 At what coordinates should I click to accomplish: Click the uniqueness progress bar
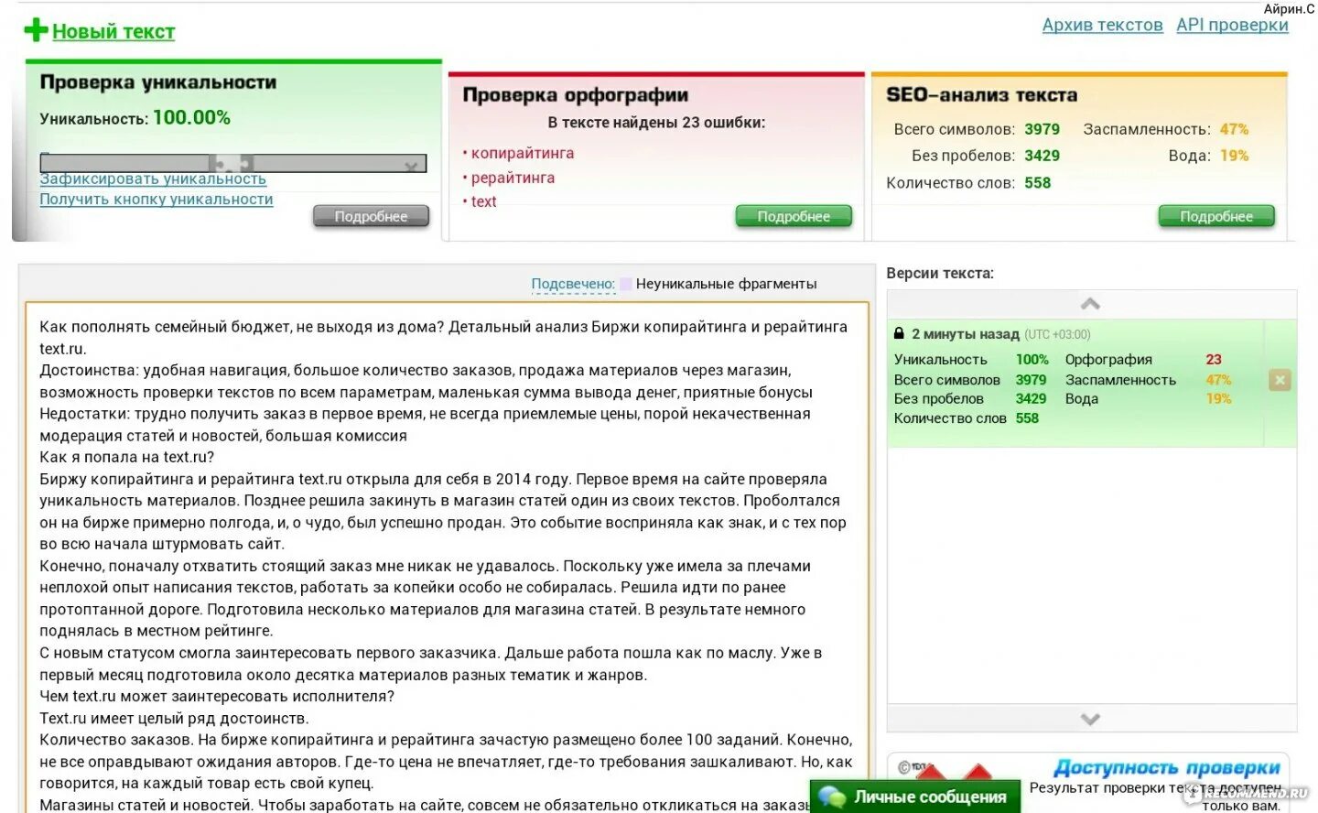(x=233, y=163)
